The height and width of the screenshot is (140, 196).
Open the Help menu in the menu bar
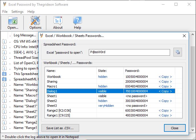(31, 12)
